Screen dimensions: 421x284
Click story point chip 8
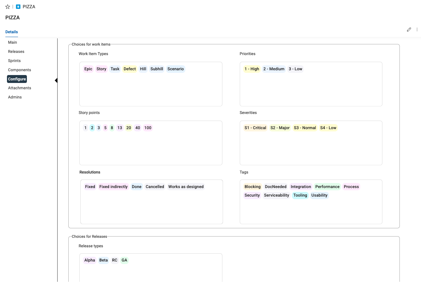(x=112, y=128)
